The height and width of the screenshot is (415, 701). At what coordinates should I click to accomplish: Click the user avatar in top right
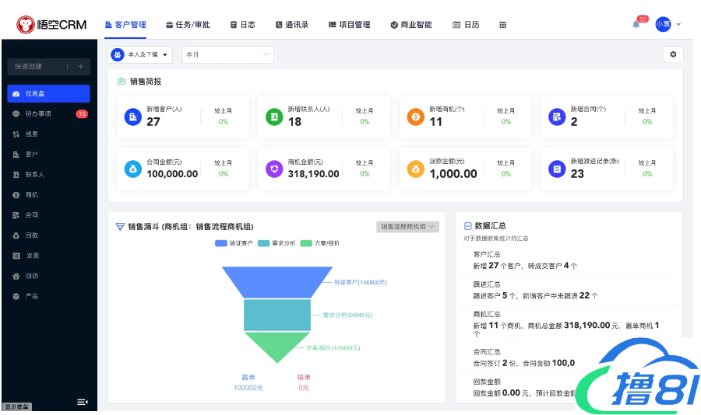[x=663, y=25]
